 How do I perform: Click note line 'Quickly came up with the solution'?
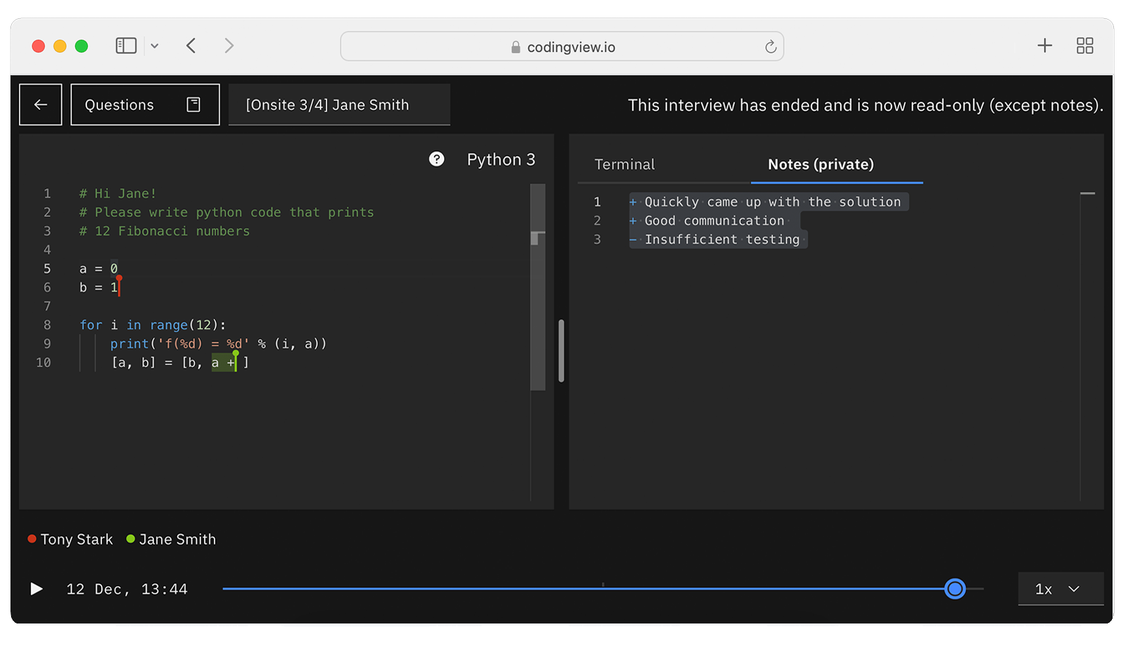coord(768,202)
